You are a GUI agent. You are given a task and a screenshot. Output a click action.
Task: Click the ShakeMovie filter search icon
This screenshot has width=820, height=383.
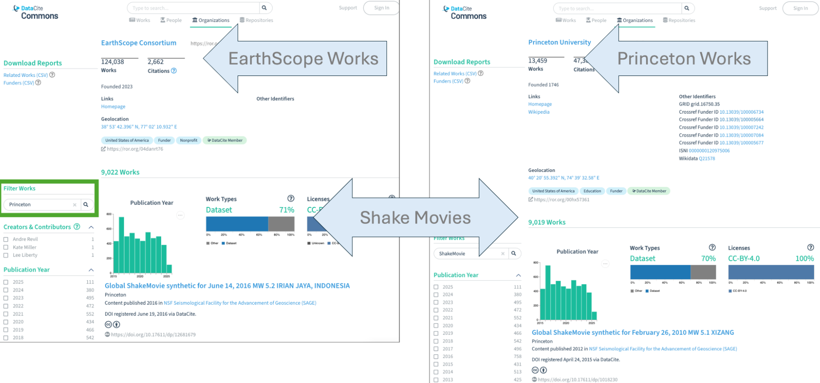pyautogui.click(x=514, y=253)
